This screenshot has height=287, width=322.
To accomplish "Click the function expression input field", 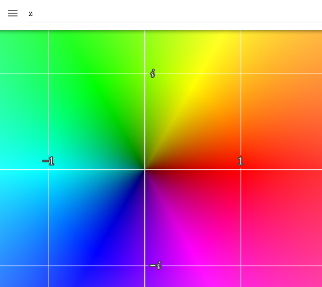I will click(175, 14).
